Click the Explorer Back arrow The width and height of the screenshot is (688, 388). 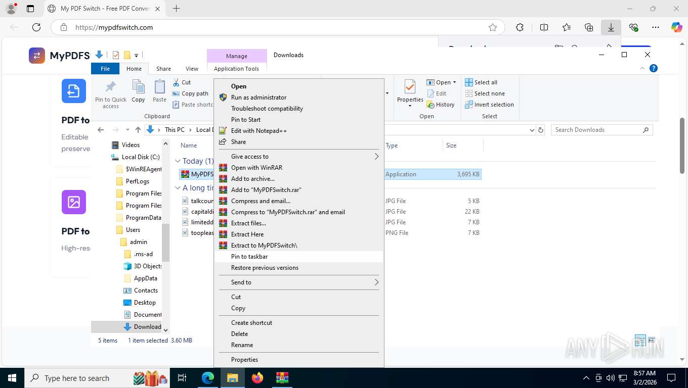click(101, 130)
